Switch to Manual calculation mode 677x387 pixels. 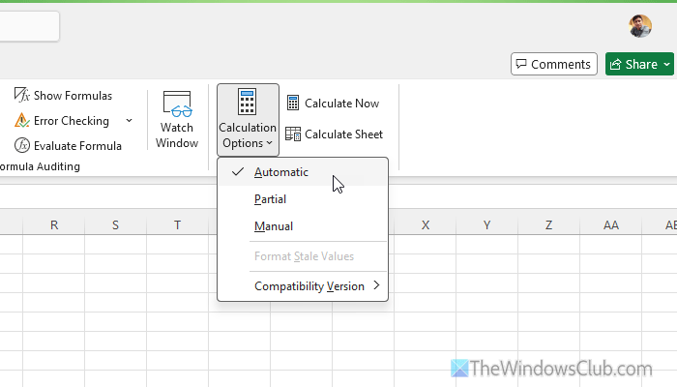pyautogui.click(x=273, y=226)
